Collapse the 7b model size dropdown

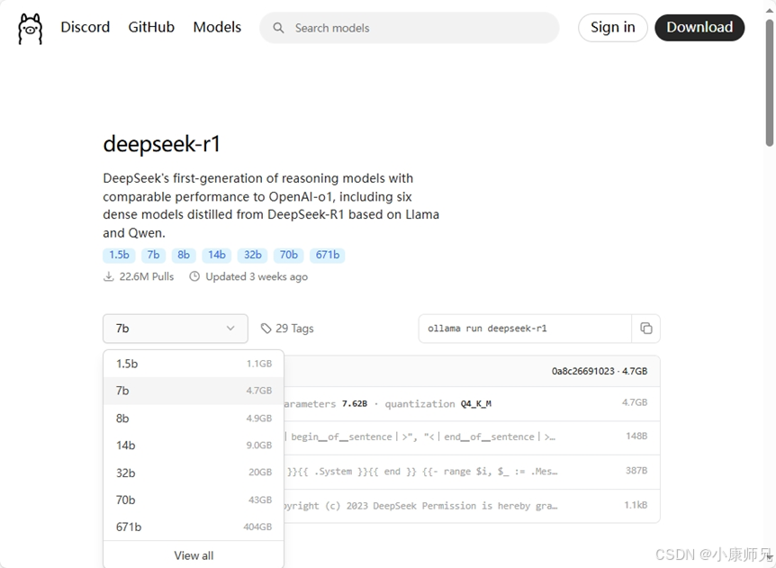pos(175,329)
